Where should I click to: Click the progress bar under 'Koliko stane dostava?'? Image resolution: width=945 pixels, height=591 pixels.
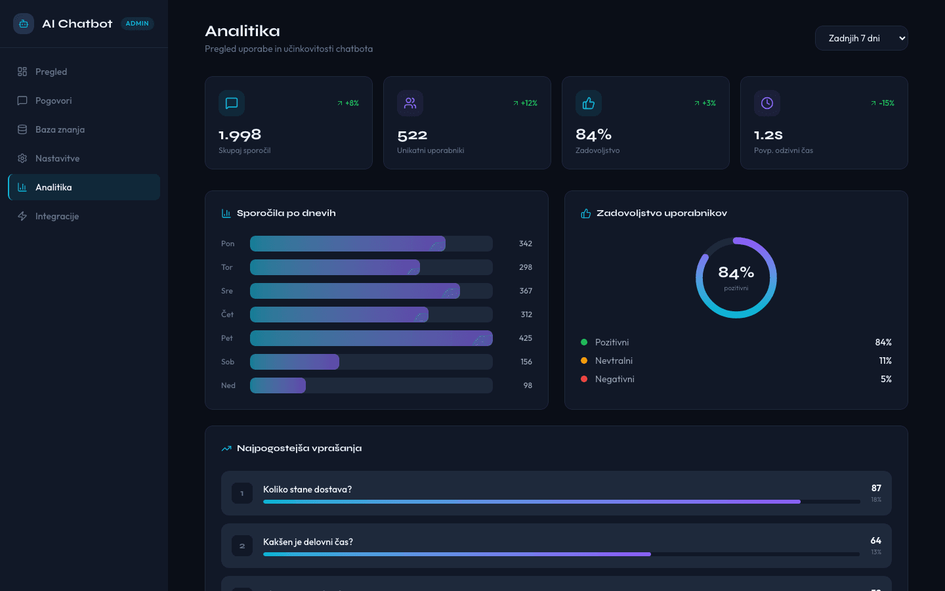point(562,502)
